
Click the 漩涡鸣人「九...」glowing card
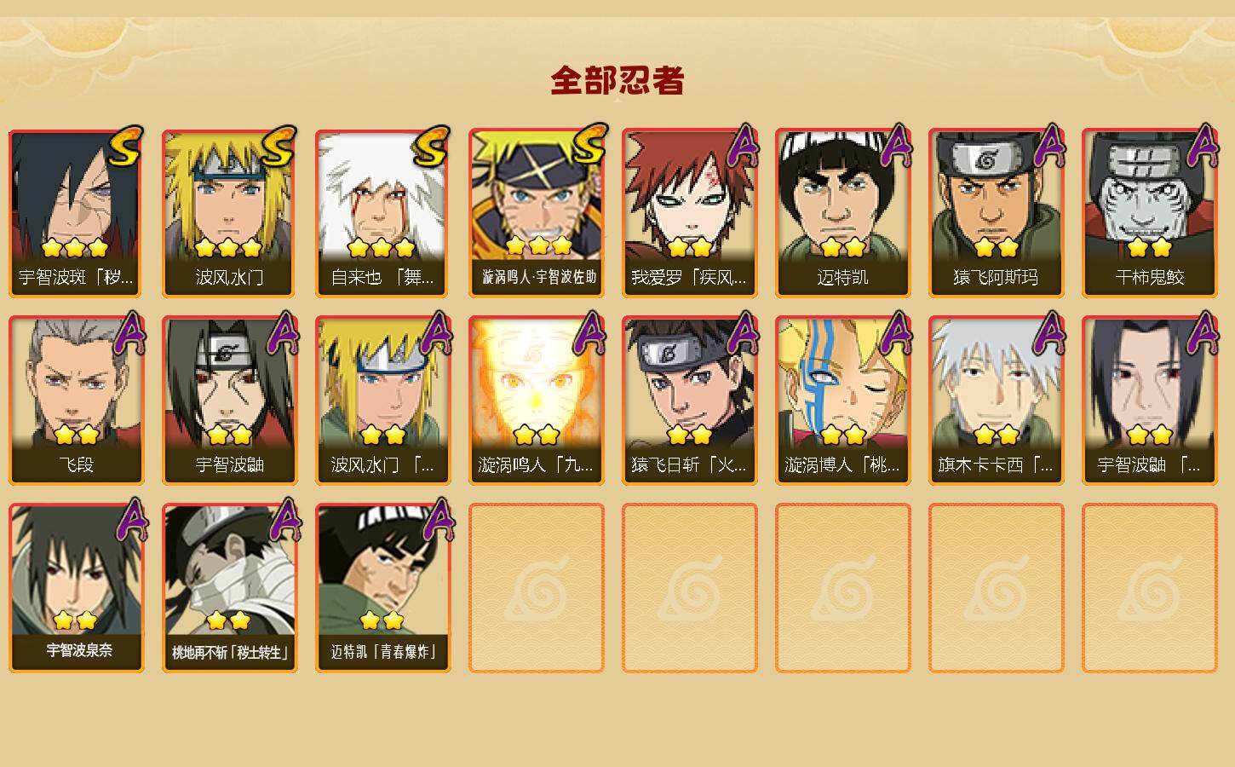click(536, 401)
